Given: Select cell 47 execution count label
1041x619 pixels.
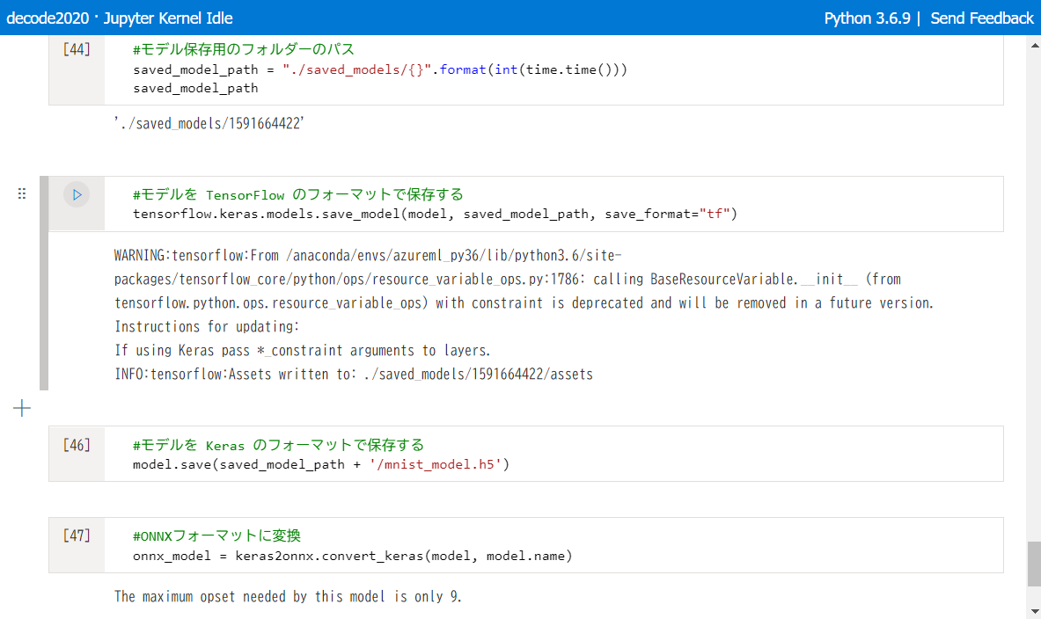Looking at the screenshot, I should point(77,535).
